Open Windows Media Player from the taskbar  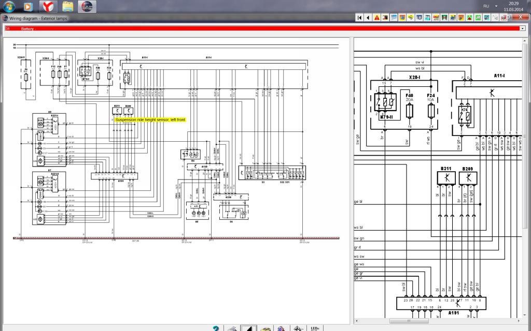click(28, 6)
